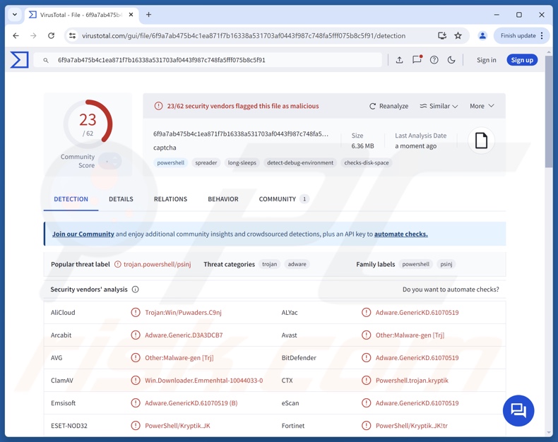Click the alert icon beside ALYac detection
The width and height of the screenshot is (558, 442).
click(366, 313)
